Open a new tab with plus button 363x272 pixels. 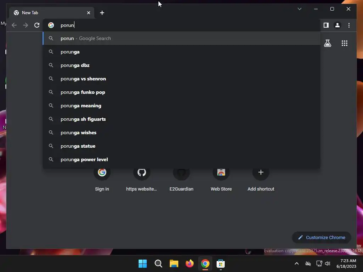point(102,13)
